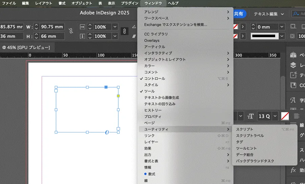Open the オブジェクト menu
Viewport: 305px width, 184px height.
(82, 3)
